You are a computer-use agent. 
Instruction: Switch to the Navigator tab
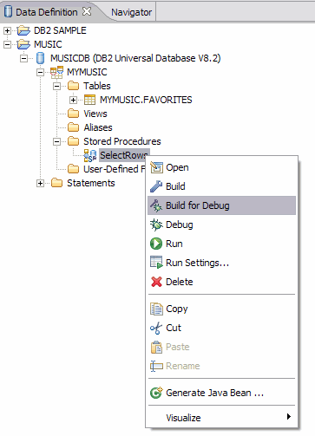coord(131,12)
